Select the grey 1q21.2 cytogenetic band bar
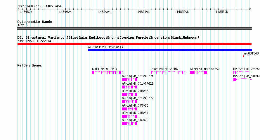The width and height of the screenshot is (260, 140). point(134,28)
